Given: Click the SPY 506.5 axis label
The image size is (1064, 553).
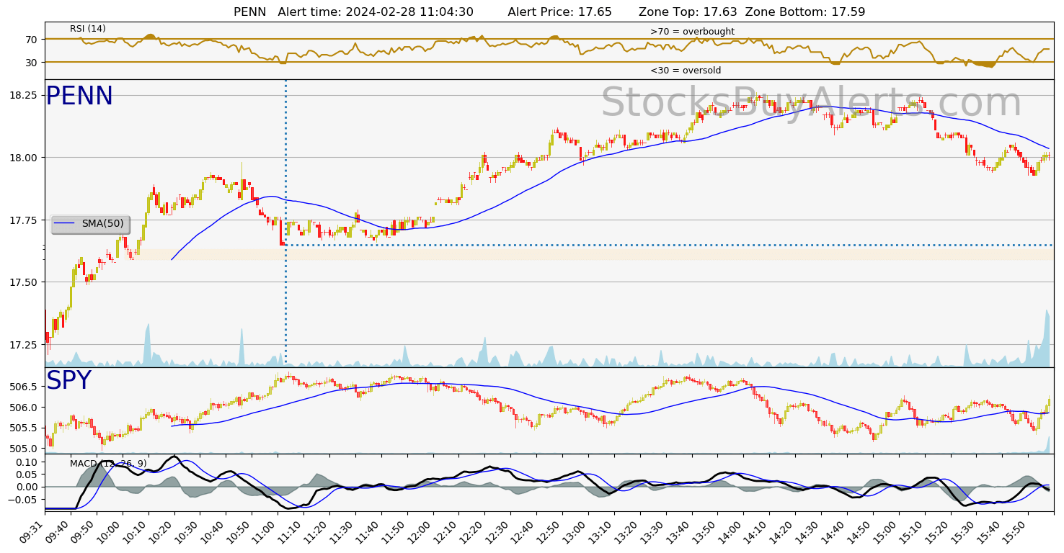Looking at the screenshot, I should coord(25,387).
